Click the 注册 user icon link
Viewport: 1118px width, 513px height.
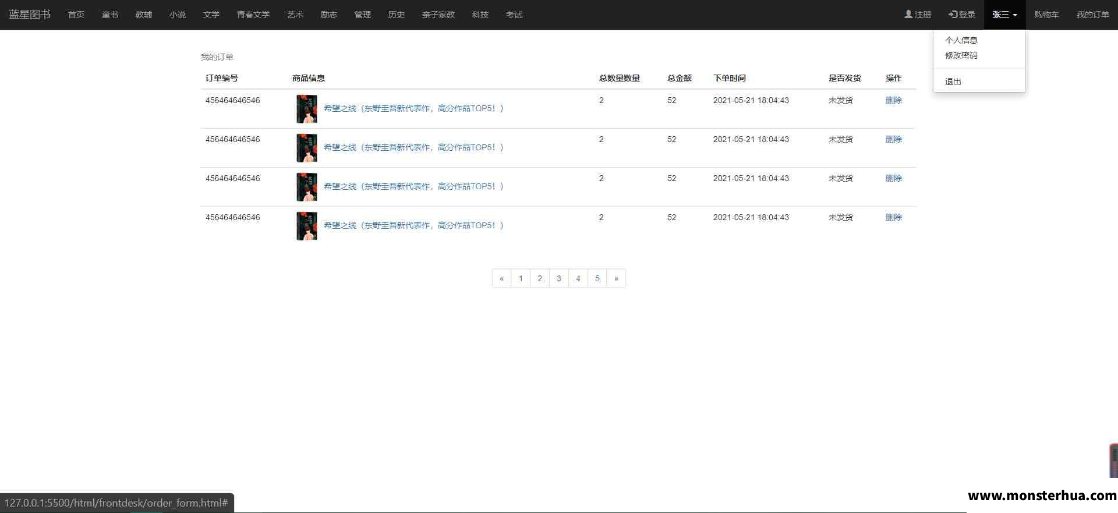918,15
